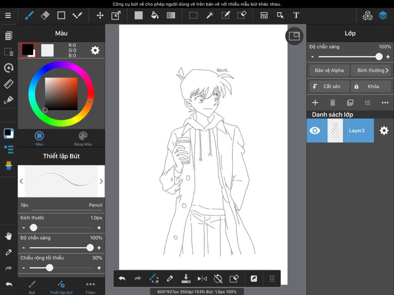
Task: Click the flip canvas horizontally icon
Action: coord(202,278)
